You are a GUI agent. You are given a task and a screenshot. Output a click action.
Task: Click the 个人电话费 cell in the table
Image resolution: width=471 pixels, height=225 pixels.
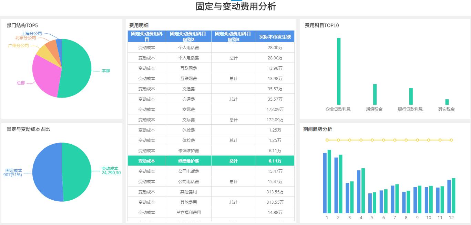(188, 47)
